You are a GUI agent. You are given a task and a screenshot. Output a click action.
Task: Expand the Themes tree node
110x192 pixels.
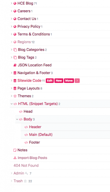pyautogui.click(x=11, y=96)
